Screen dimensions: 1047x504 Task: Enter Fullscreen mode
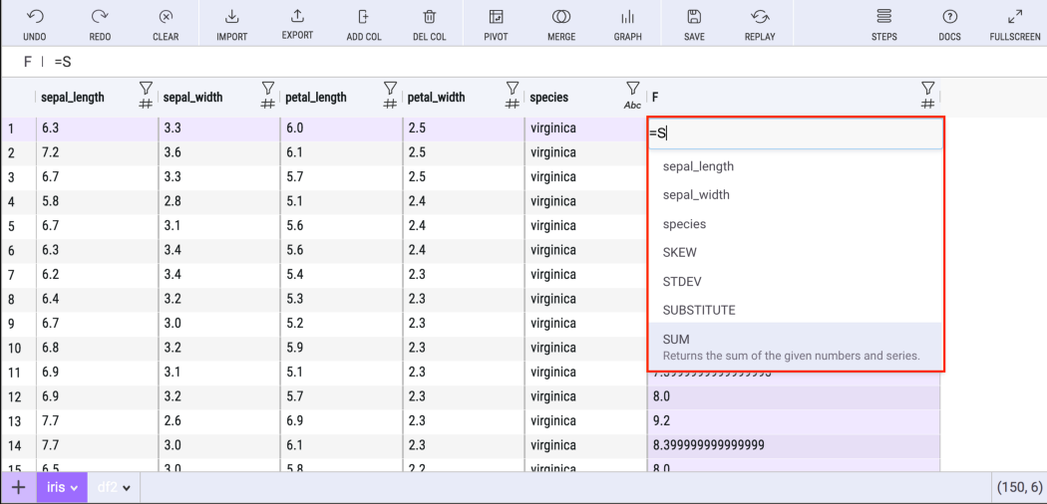1014,17
